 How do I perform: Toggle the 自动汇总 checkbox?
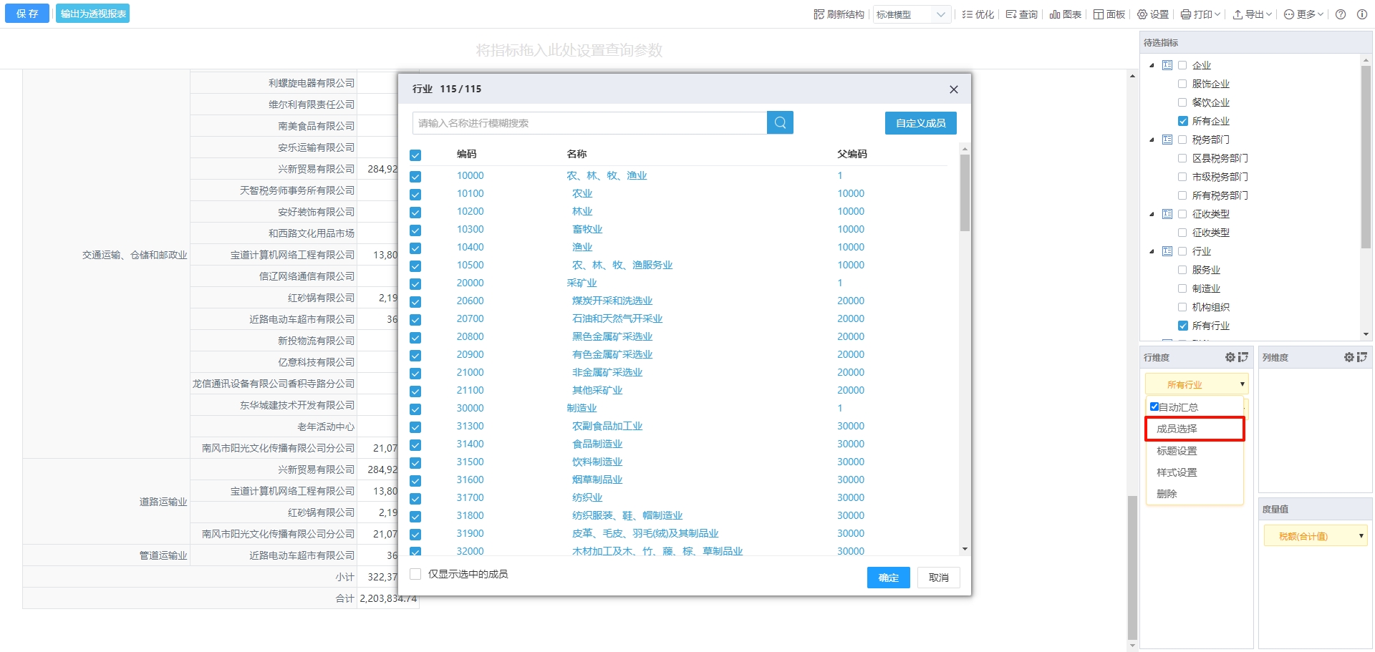tap(1154, 407)
